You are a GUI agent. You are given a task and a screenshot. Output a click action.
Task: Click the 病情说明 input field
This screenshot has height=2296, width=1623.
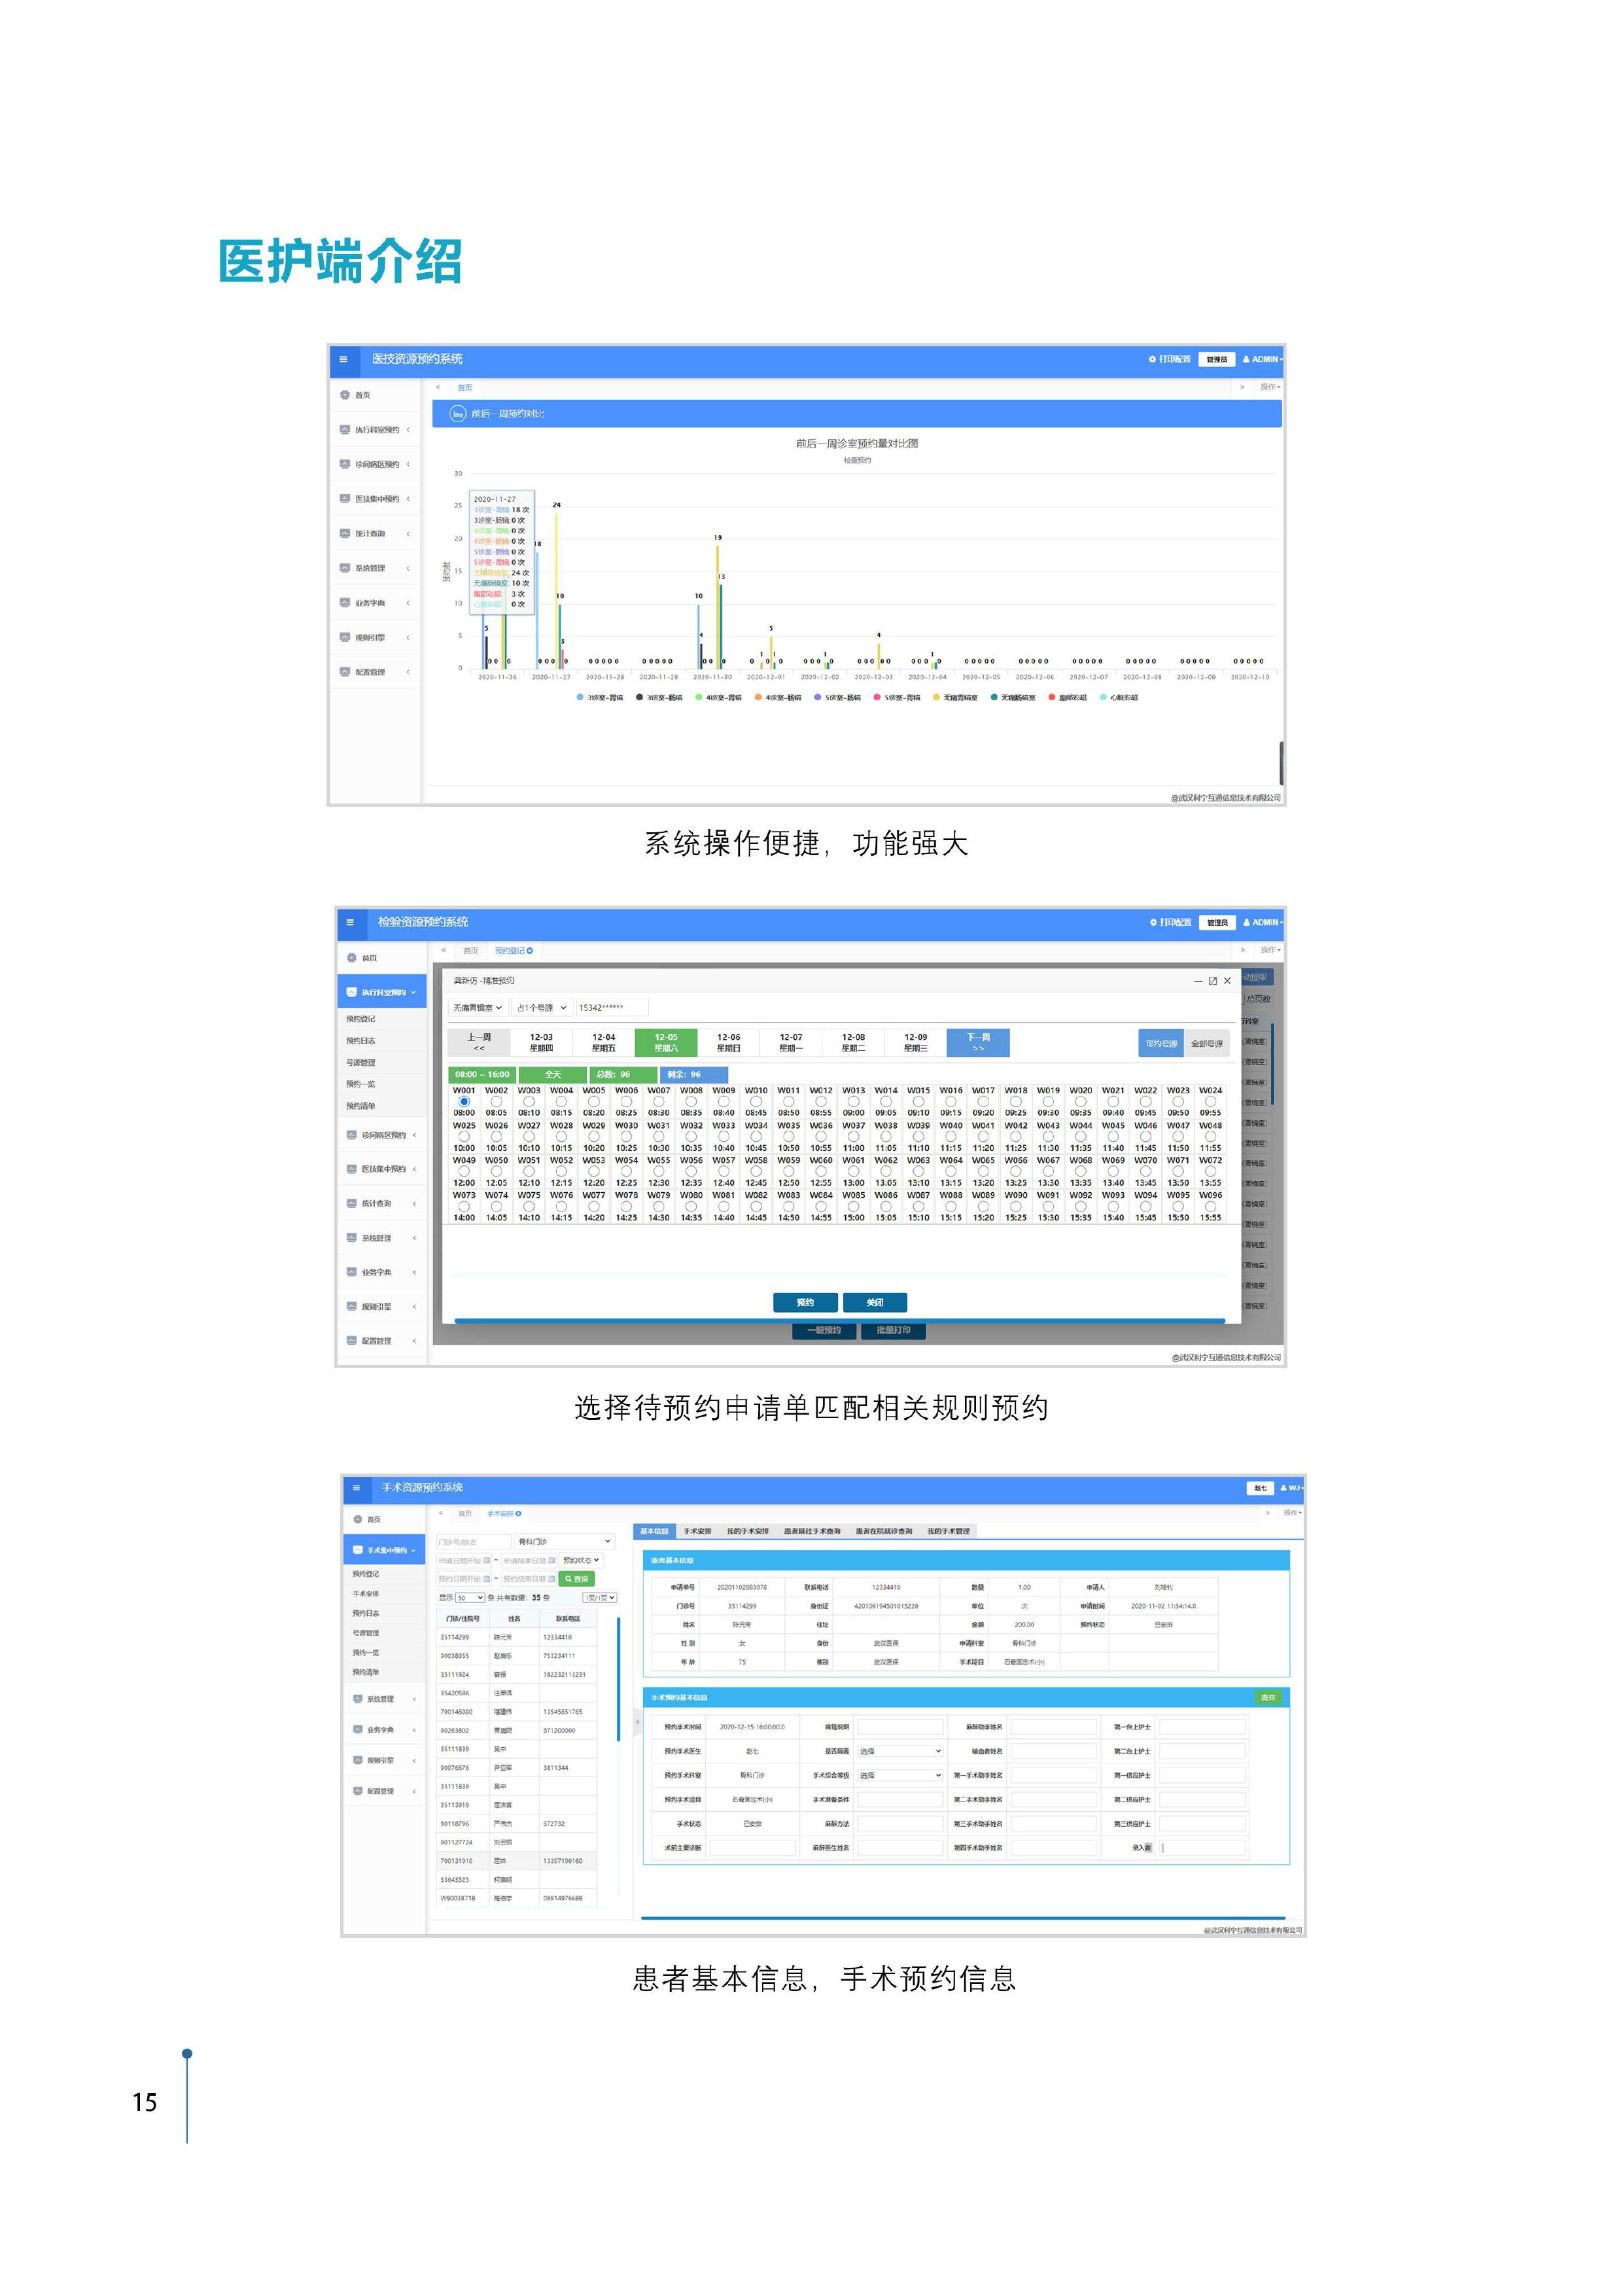coord(900,1727)
